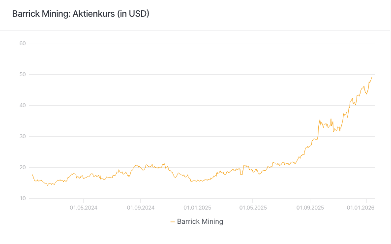The width and height of the screenshot is (391, 244).
Task: Click the line's spike peak near 01.09.2025
Action: click(x=320, y=120)
